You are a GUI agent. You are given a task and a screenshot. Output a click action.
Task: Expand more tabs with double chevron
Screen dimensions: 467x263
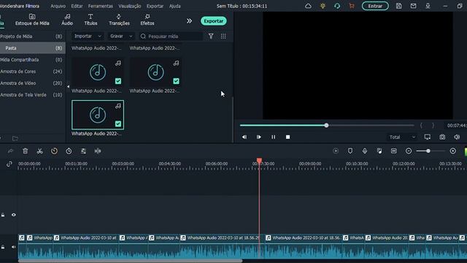[189, 21]
